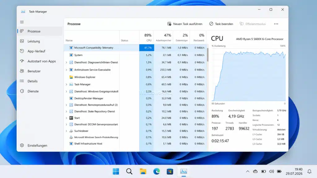Open Einstellungen in the sidebar
The width and height of the screenshot is (317, 178).
pyautogui.click(x=40, y=145)
